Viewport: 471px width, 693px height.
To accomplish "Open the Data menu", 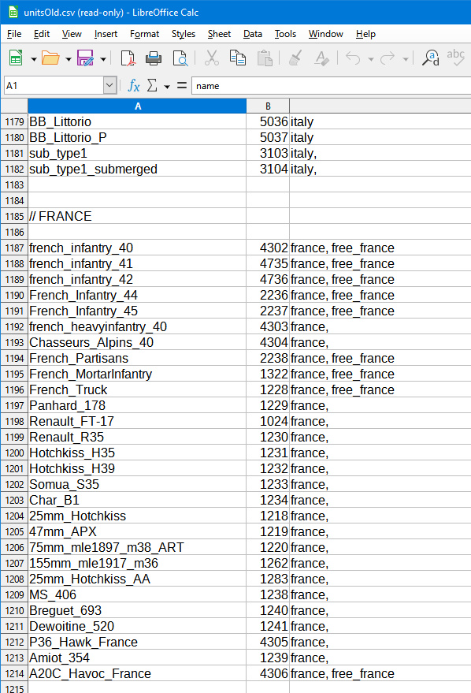I will pos(253,34).
